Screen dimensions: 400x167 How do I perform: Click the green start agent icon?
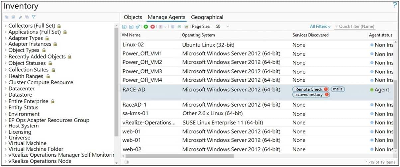pyautogui.click(x=146, y=27)
